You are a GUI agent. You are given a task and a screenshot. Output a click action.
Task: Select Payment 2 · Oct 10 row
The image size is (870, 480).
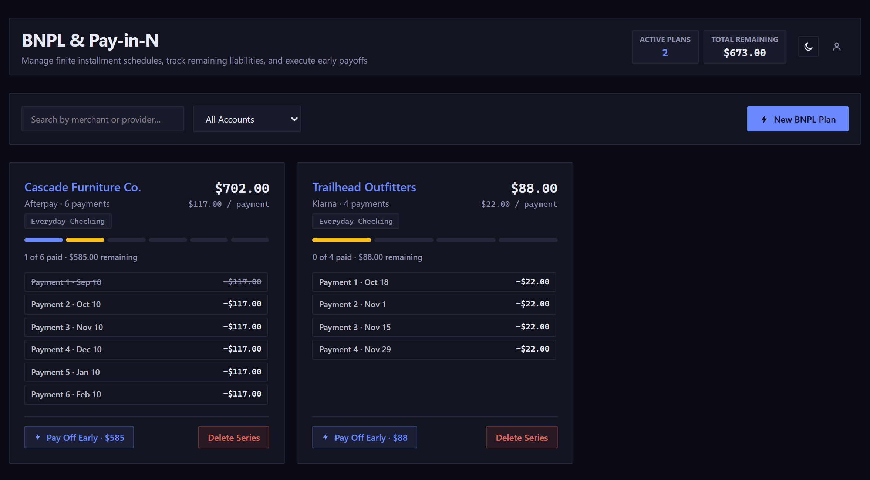146,304
